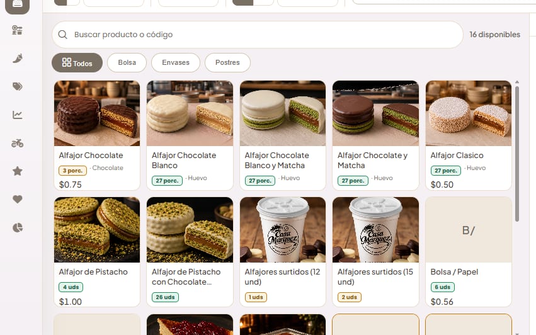The width and height of the screenshot is (536, 335).
Task: Open the pie chart reports icon
Action: [18, 227]
